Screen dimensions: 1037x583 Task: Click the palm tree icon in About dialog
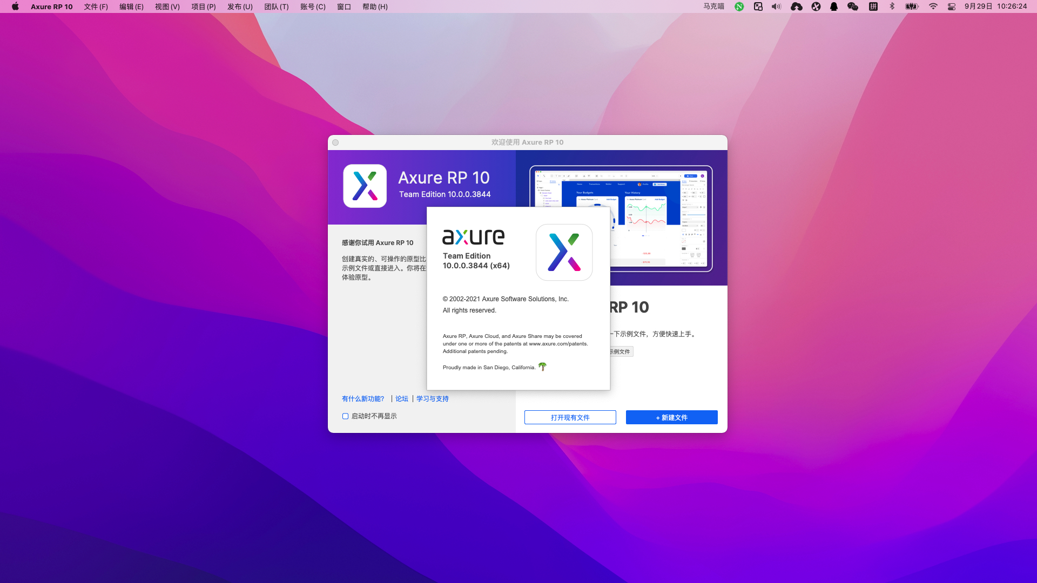543,367
